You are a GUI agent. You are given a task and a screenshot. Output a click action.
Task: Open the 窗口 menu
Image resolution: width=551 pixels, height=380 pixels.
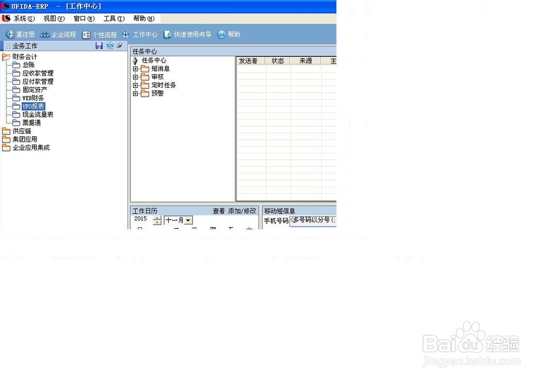84,18
